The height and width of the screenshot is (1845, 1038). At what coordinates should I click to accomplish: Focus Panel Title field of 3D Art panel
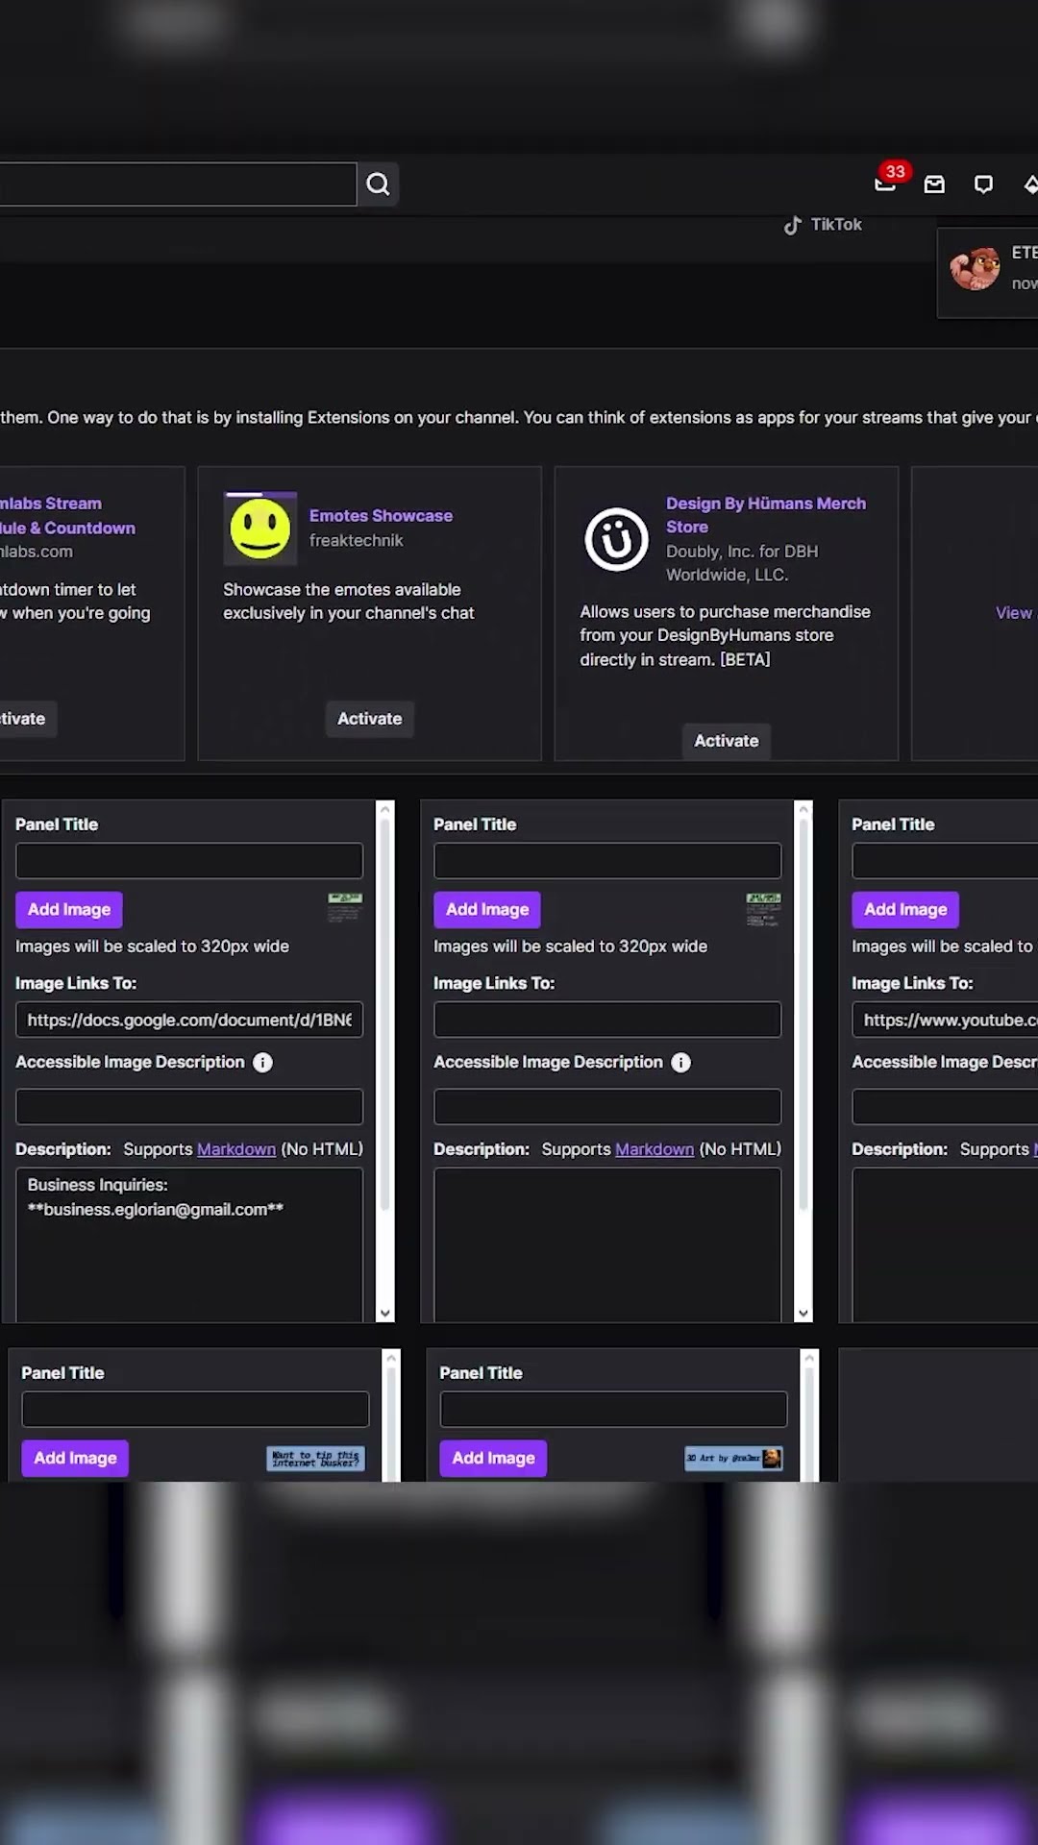613,1410
